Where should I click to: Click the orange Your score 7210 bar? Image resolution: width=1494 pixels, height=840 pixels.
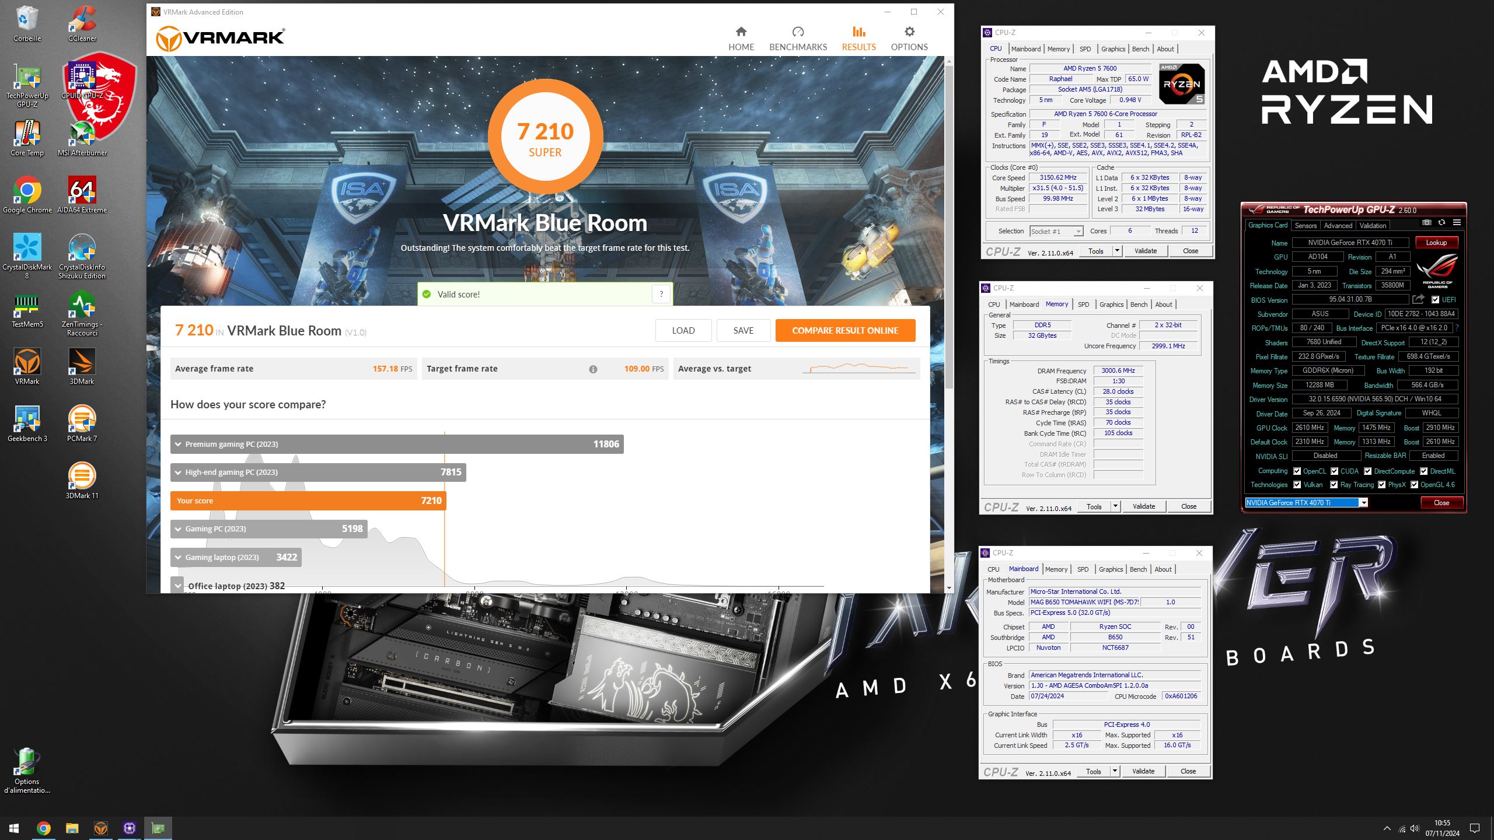click(308, 501)
